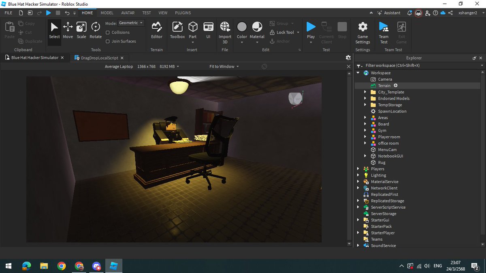Image resolution: width=486 pixels, height=273 pixels.
Task: Switch to the AVATAR ribbon tab
Action: [x=128, y=13]
